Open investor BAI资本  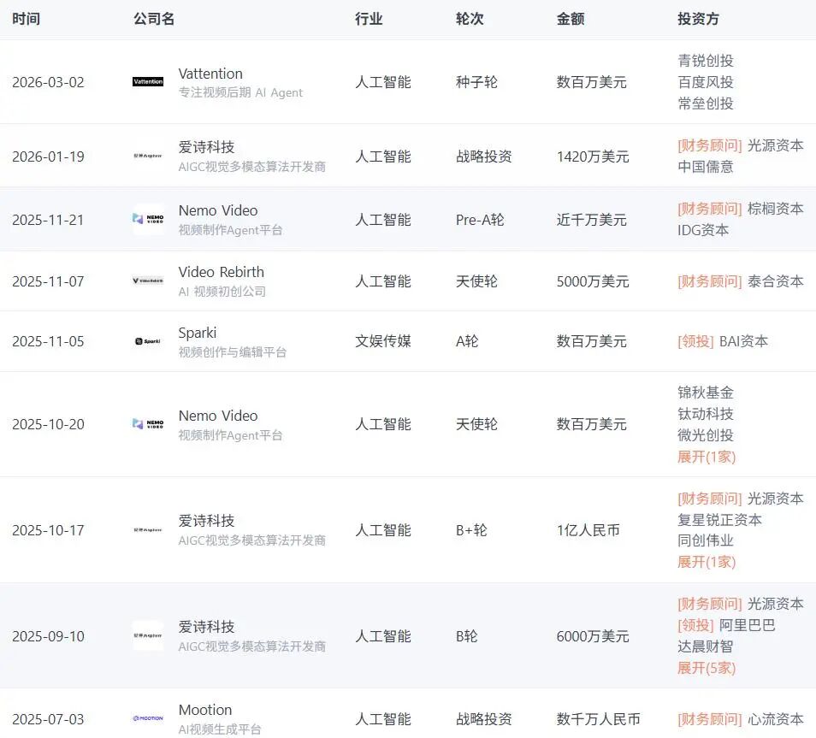(x=742, y=341)
